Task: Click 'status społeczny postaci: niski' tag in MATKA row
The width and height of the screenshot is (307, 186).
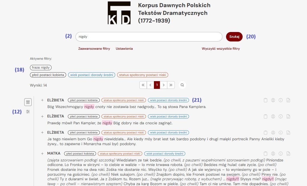Action: (x=120, y=154)
